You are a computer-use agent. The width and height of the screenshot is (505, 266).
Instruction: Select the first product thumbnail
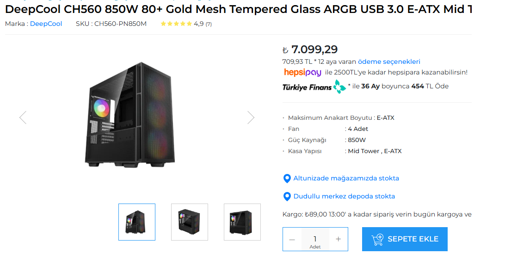[137, 222]
